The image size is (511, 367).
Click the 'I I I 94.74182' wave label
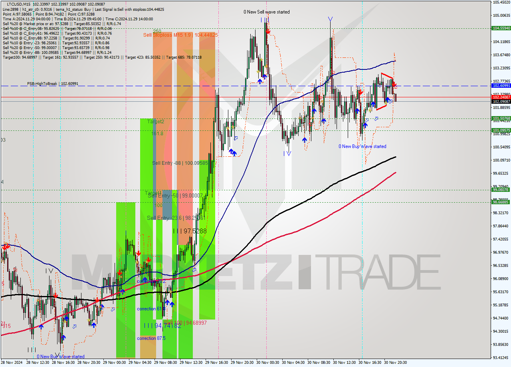point(162,326)
